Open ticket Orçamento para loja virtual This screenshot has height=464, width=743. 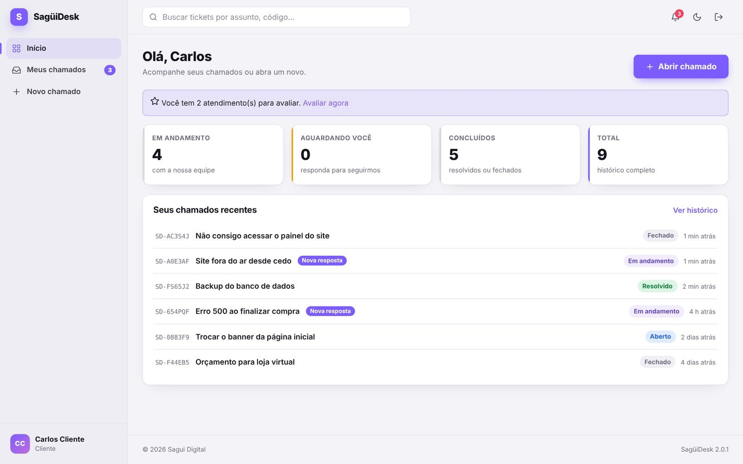click(x=435, y=362)
